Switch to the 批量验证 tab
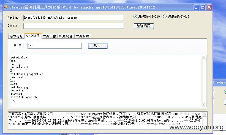The image size is (226, 135). point(66,36)
